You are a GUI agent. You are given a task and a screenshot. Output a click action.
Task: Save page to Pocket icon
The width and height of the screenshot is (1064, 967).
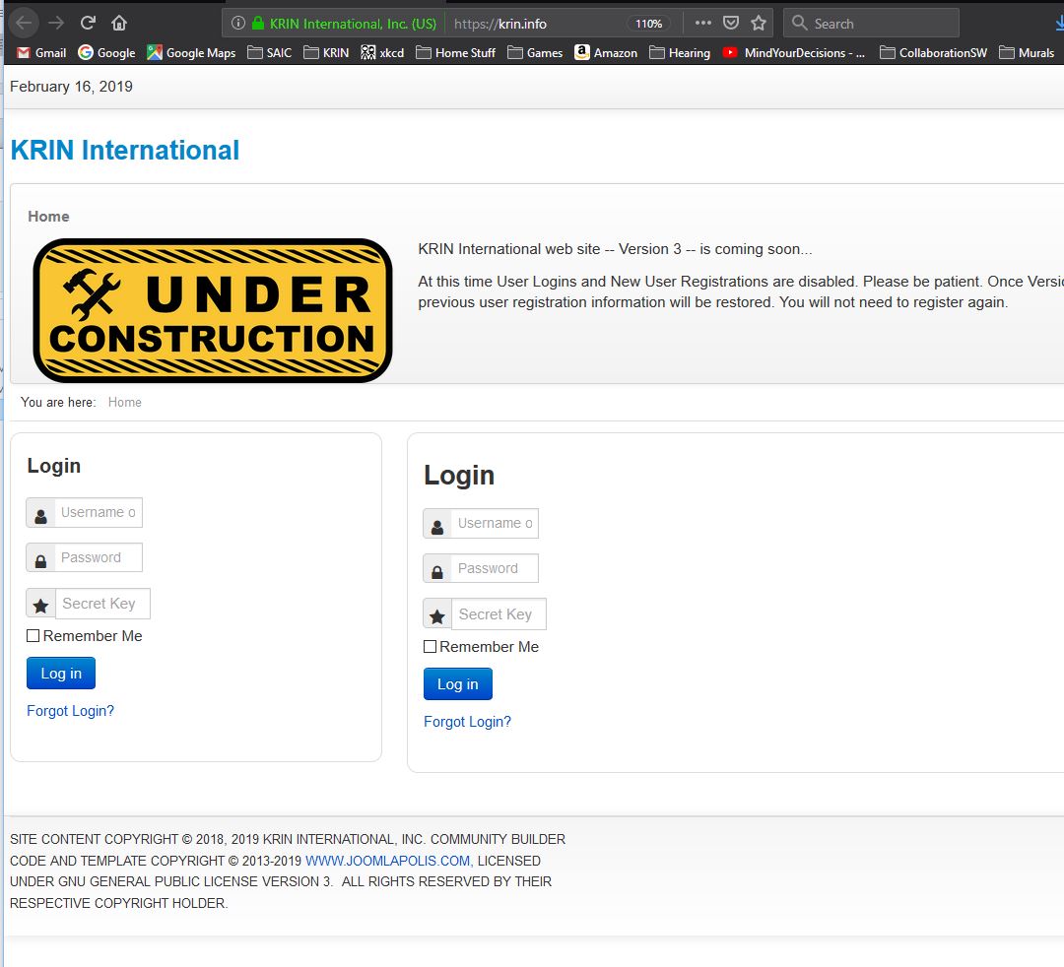[731, 23]
